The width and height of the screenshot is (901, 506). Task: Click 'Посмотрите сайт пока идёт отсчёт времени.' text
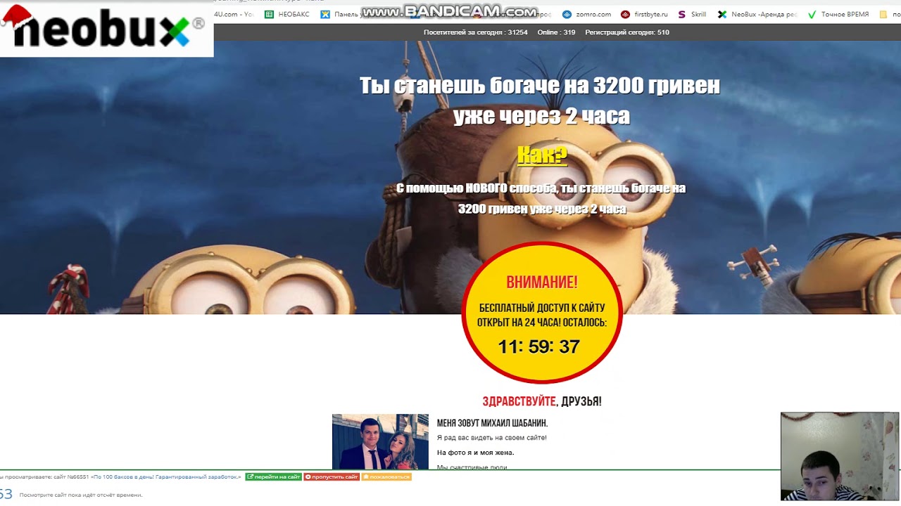tap(81, 495)
